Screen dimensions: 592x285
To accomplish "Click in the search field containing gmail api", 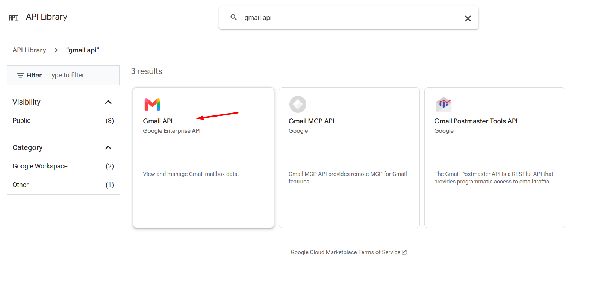I will (348, 18).
